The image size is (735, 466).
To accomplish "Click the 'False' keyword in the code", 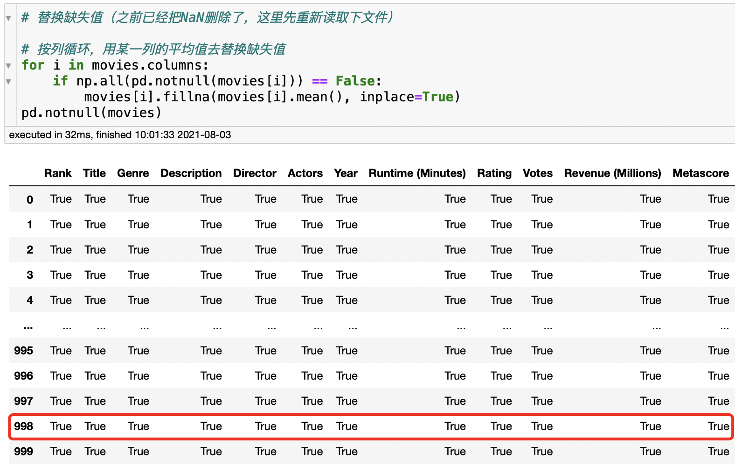I will click(355, 81).
